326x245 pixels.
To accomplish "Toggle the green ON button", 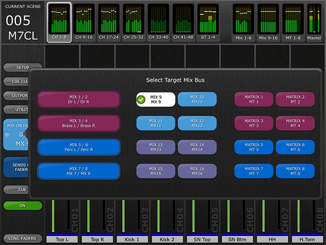I will (23, 206).
